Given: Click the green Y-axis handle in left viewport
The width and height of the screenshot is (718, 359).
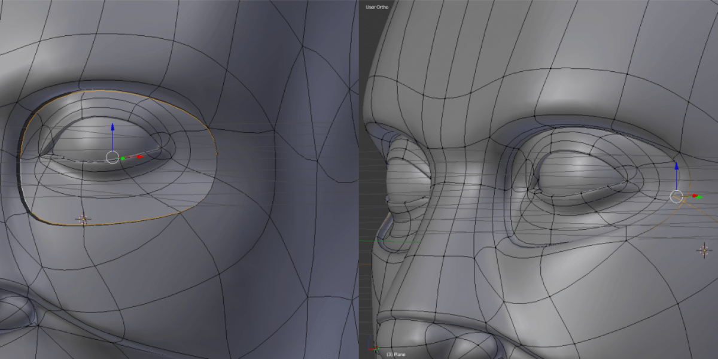Looking at the screenshot, I should (123, 158).
